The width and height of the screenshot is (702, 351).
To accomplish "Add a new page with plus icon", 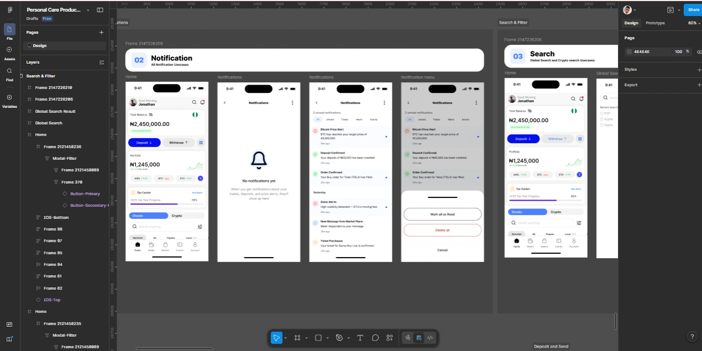I will [101, 33].
